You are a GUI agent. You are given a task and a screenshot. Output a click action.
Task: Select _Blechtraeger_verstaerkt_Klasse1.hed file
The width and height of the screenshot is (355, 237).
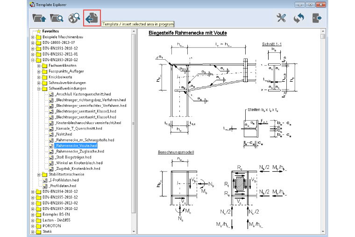pos(85,111)
